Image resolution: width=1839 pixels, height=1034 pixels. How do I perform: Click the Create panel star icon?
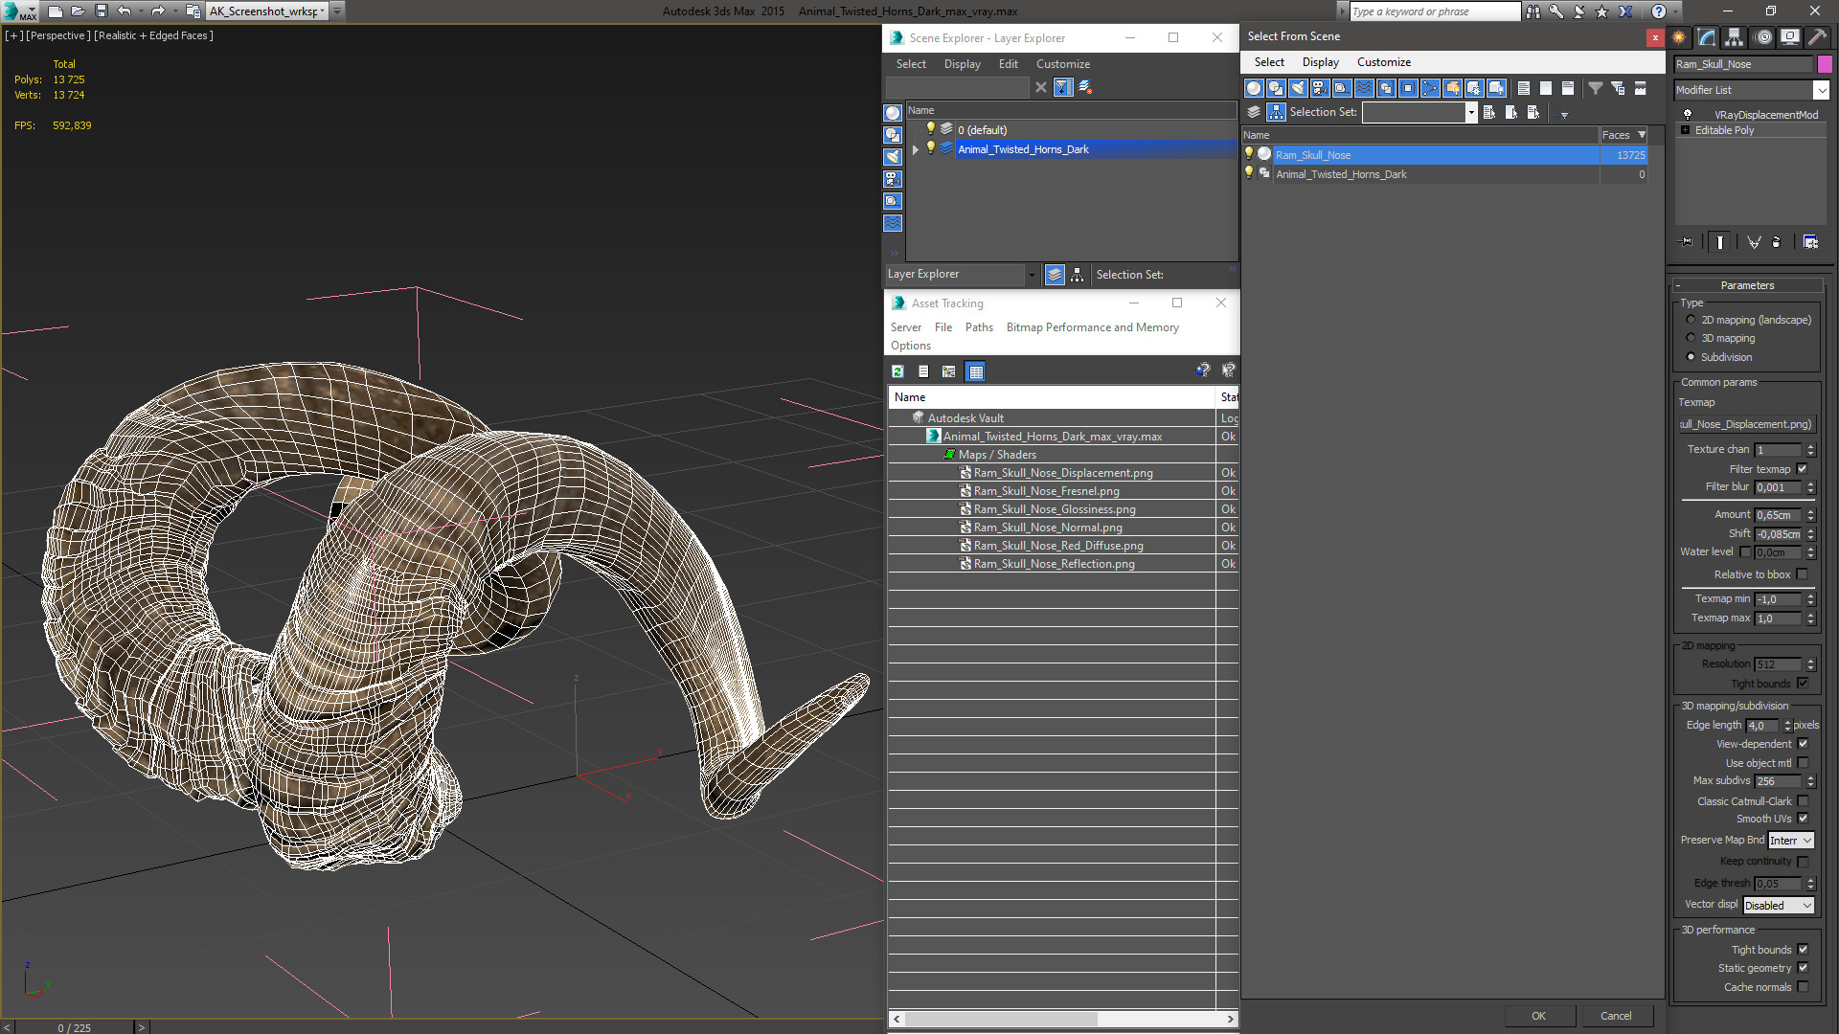tap(1679, 37)
